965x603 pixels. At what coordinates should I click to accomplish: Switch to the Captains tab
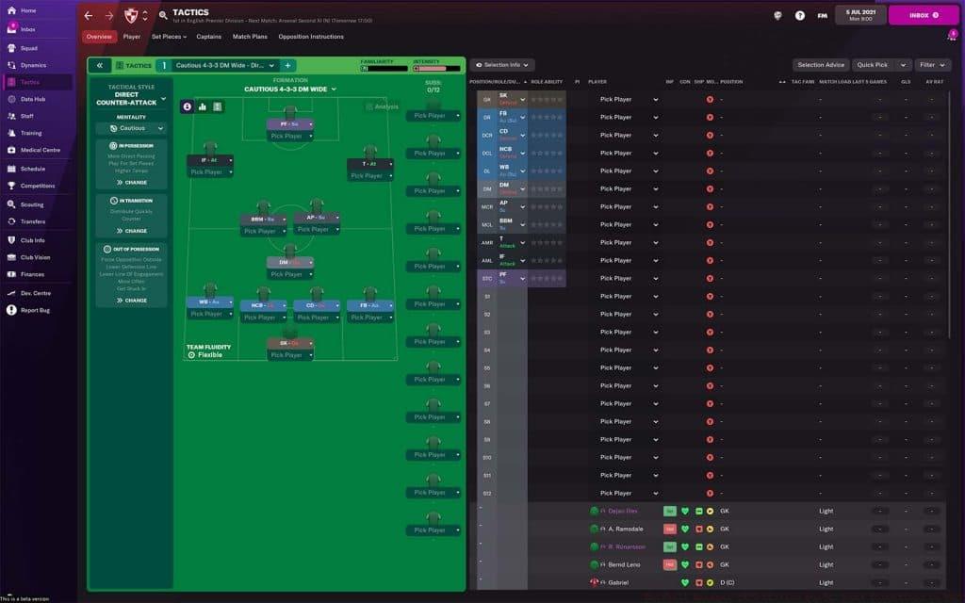(x=208, y=37)
